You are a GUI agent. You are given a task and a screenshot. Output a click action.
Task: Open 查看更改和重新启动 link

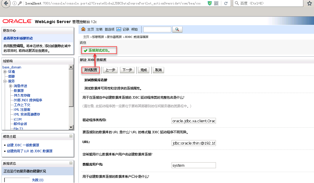click(x=18, y=38)
